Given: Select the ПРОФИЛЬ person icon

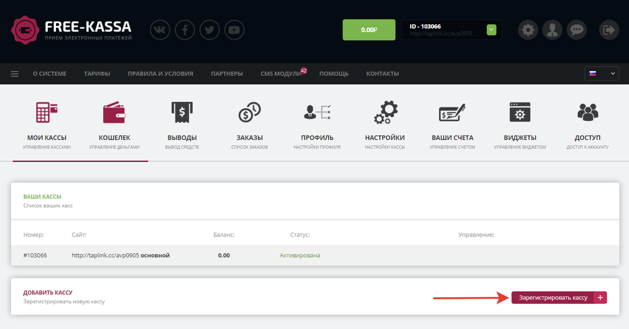Looking at the screenshot, I should point(317,112).
